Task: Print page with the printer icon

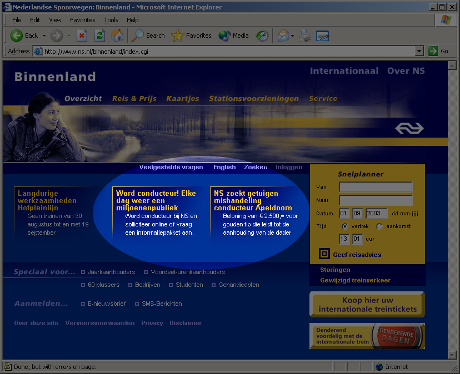Action: click(x=305, y=36)
